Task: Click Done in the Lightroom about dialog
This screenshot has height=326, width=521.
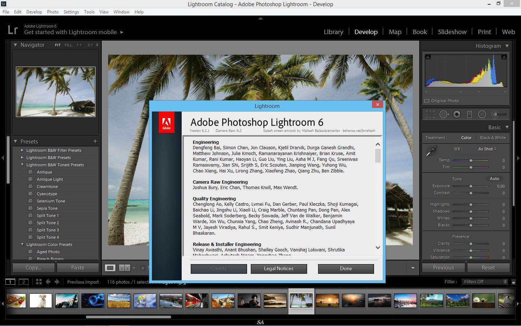Action: coord(346,268)
